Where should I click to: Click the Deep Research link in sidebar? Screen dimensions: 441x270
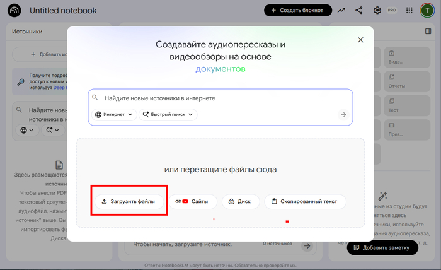[x=59, y=88]
